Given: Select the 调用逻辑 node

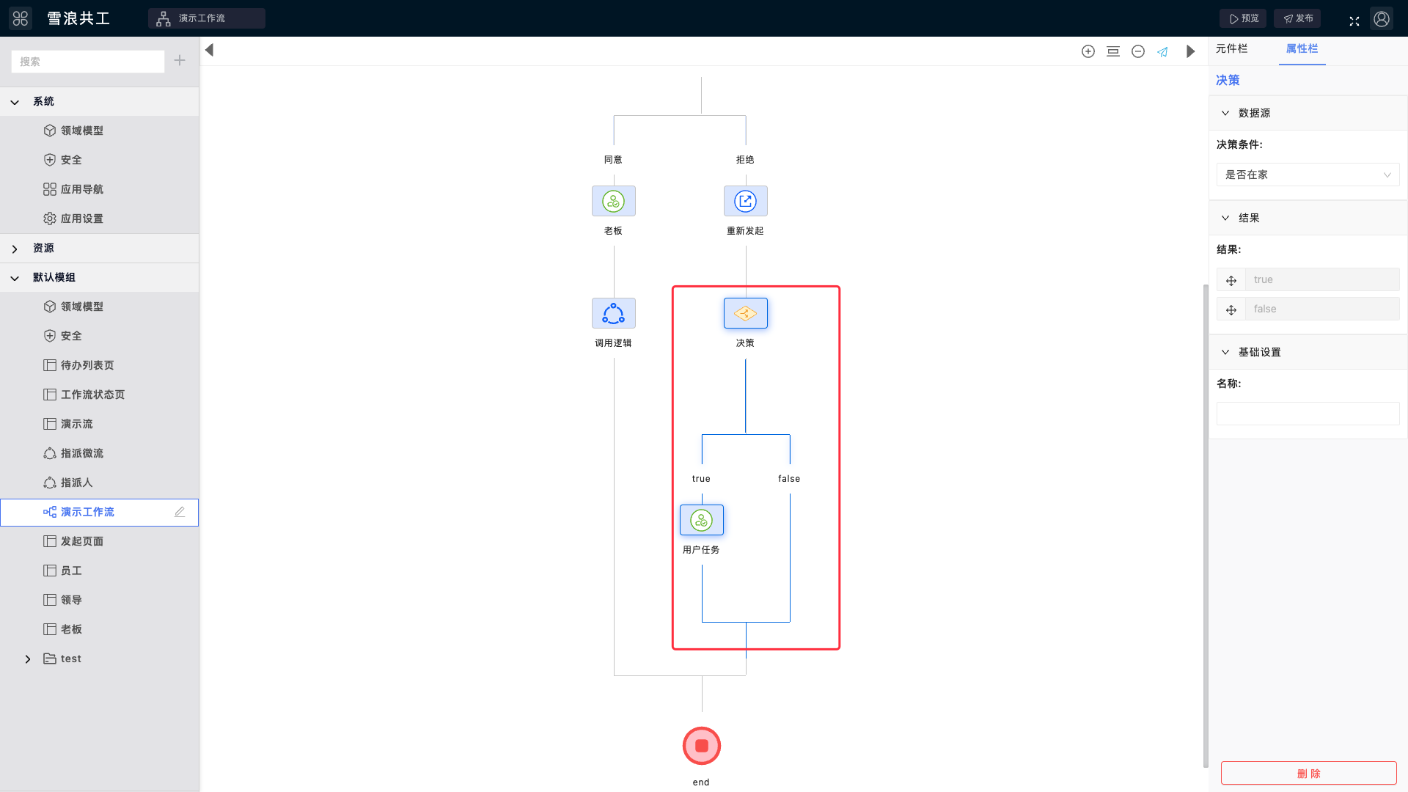Looking at the screenshot, I should [x=614, y=313].
